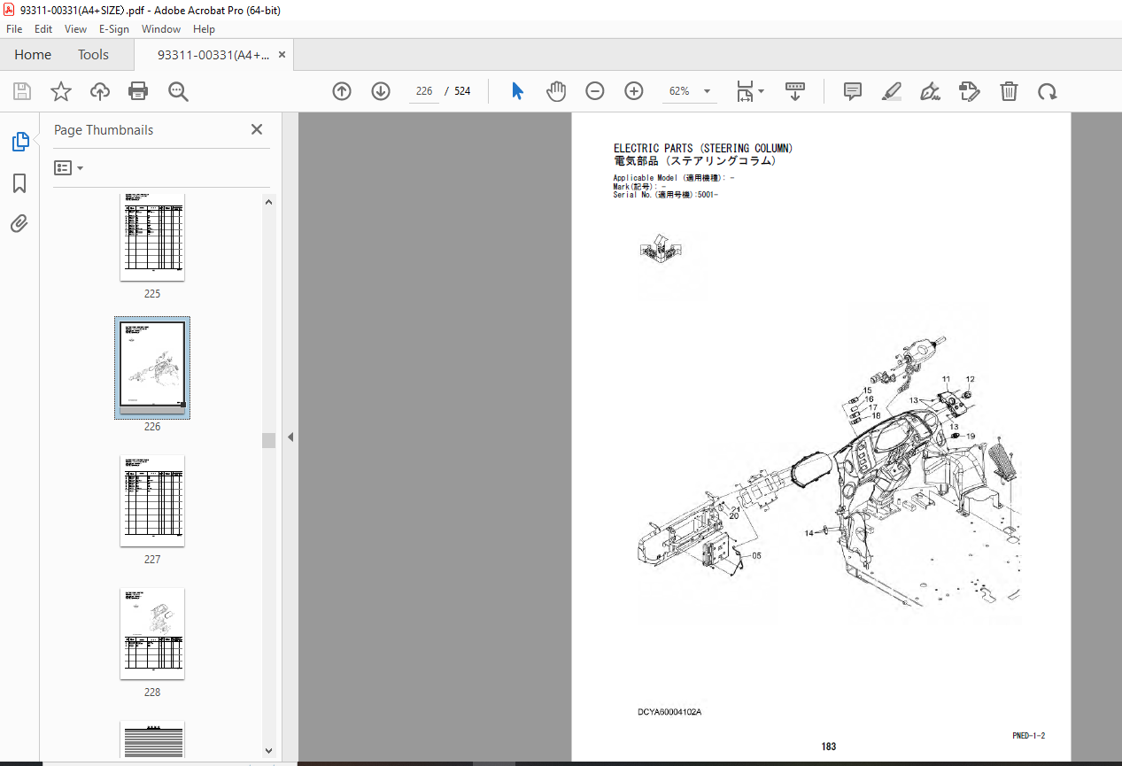Click the Serial No. 5001- line

pos(665,195)
